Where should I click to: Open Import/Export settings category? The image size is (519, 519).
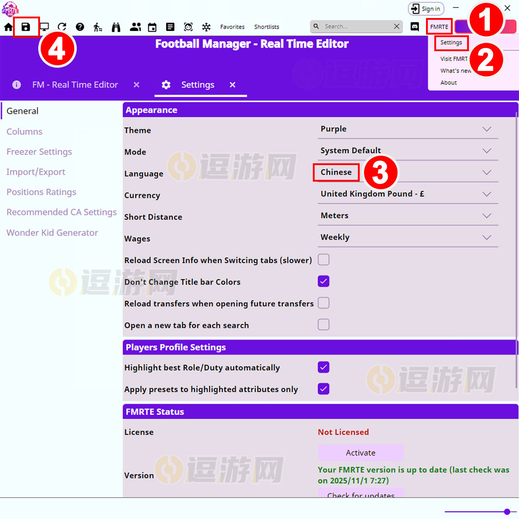36,172
